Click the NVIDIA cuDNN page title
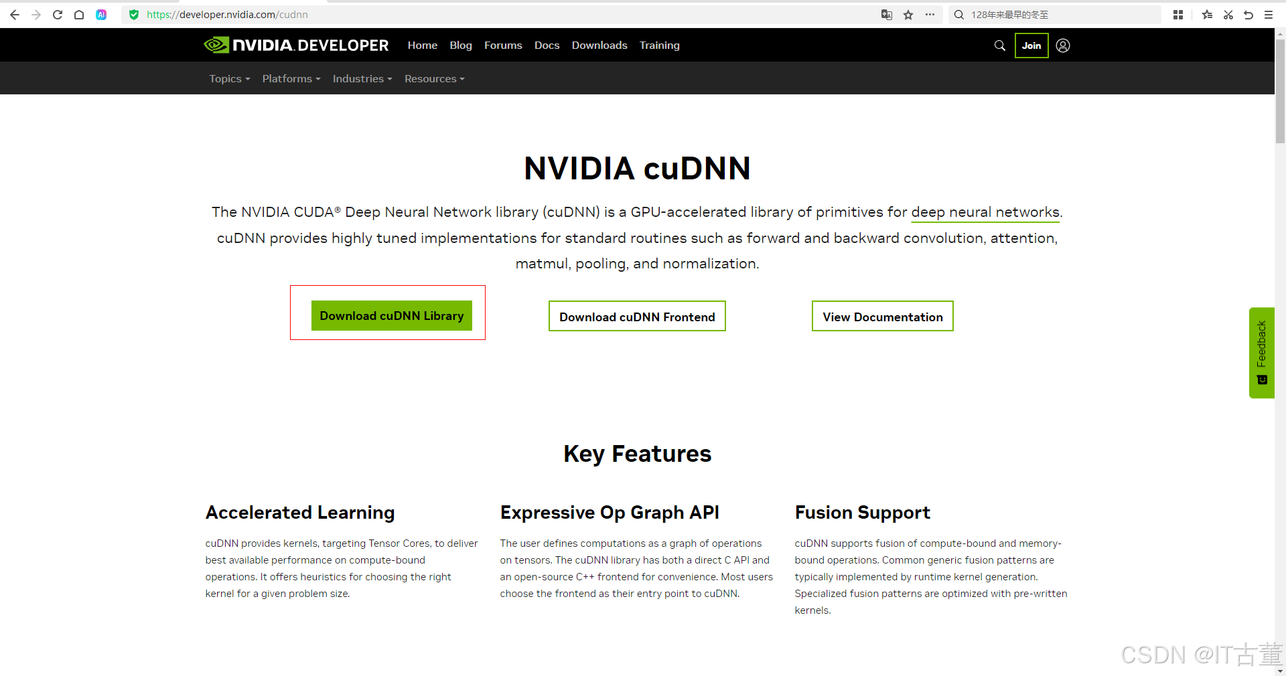This screenshot has width=1286, height=676. click(637, 168)
